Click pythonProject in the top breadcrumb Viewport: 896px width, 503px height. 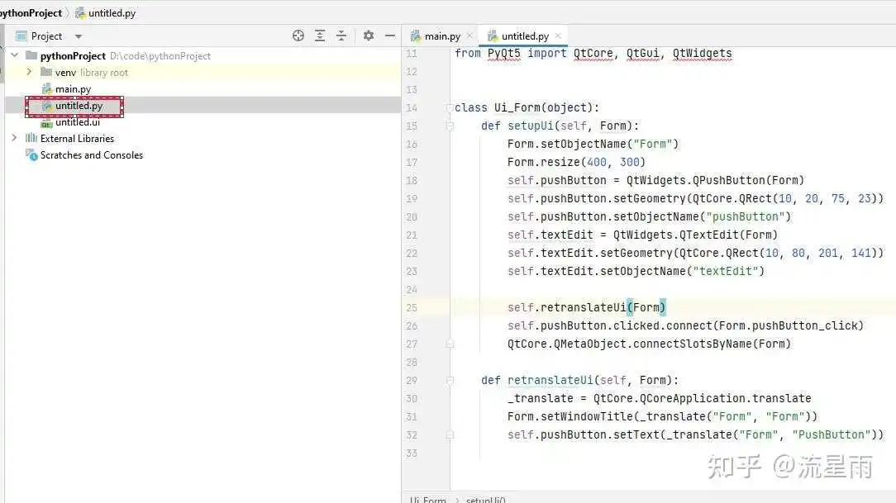[x=31, y=12]
